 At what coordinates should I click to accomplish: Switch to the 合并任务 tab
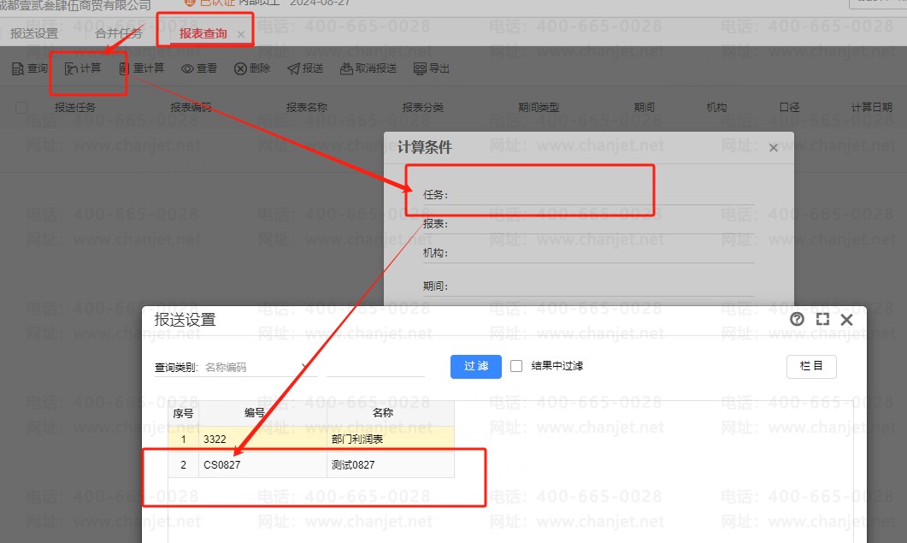click(119, 33)
